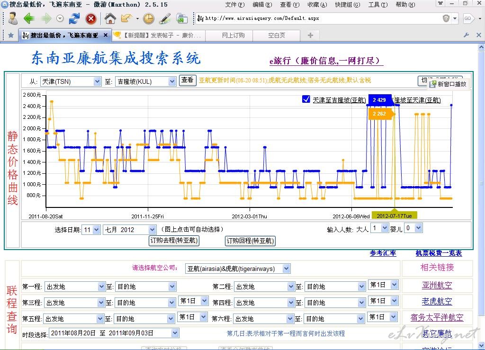This screenshot has width=485, height=350.
Task: Open the 工具(T) menu
Action: 377,5
